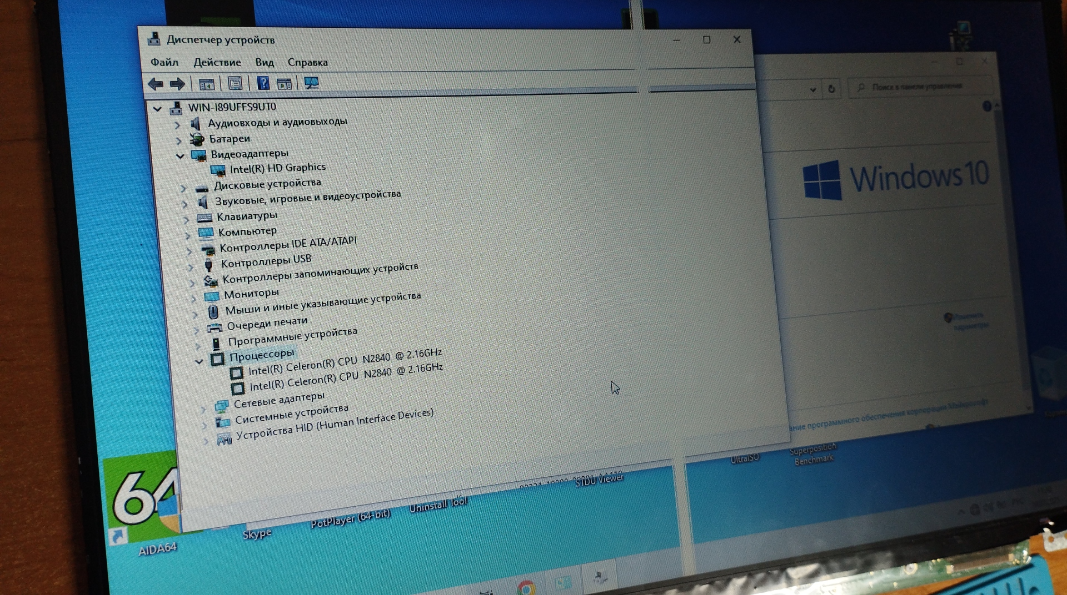Collapse the Процессоры tree node
1067x595 pixels.
click(199, 361)
